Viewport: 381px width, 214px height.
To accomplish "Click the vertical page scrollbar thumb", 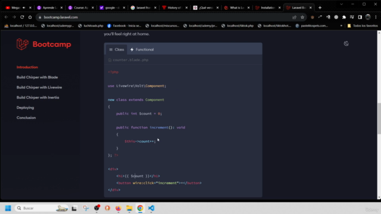I will click(379, 118).
